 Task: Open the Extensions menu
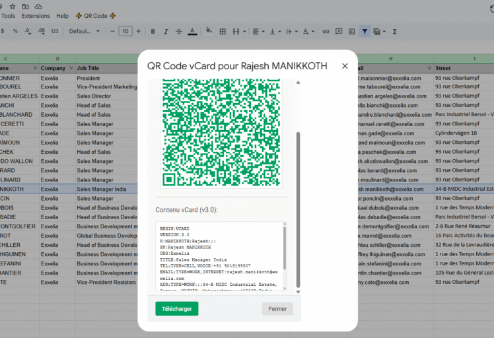tap(36, 16)
